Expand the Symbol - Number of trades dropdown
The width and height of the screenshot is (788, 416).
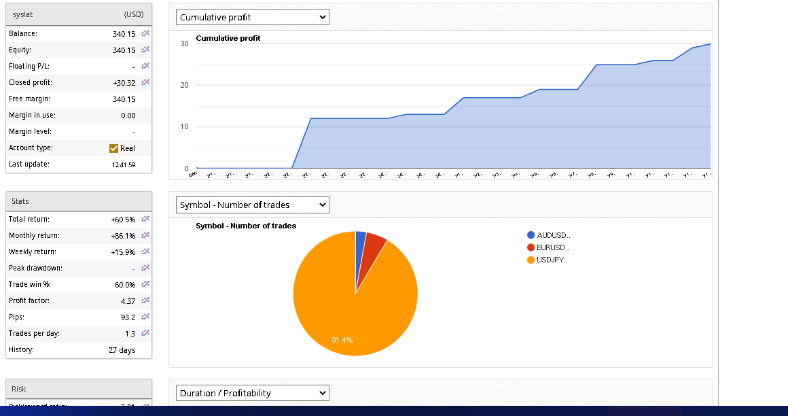[x=252, y=205]
